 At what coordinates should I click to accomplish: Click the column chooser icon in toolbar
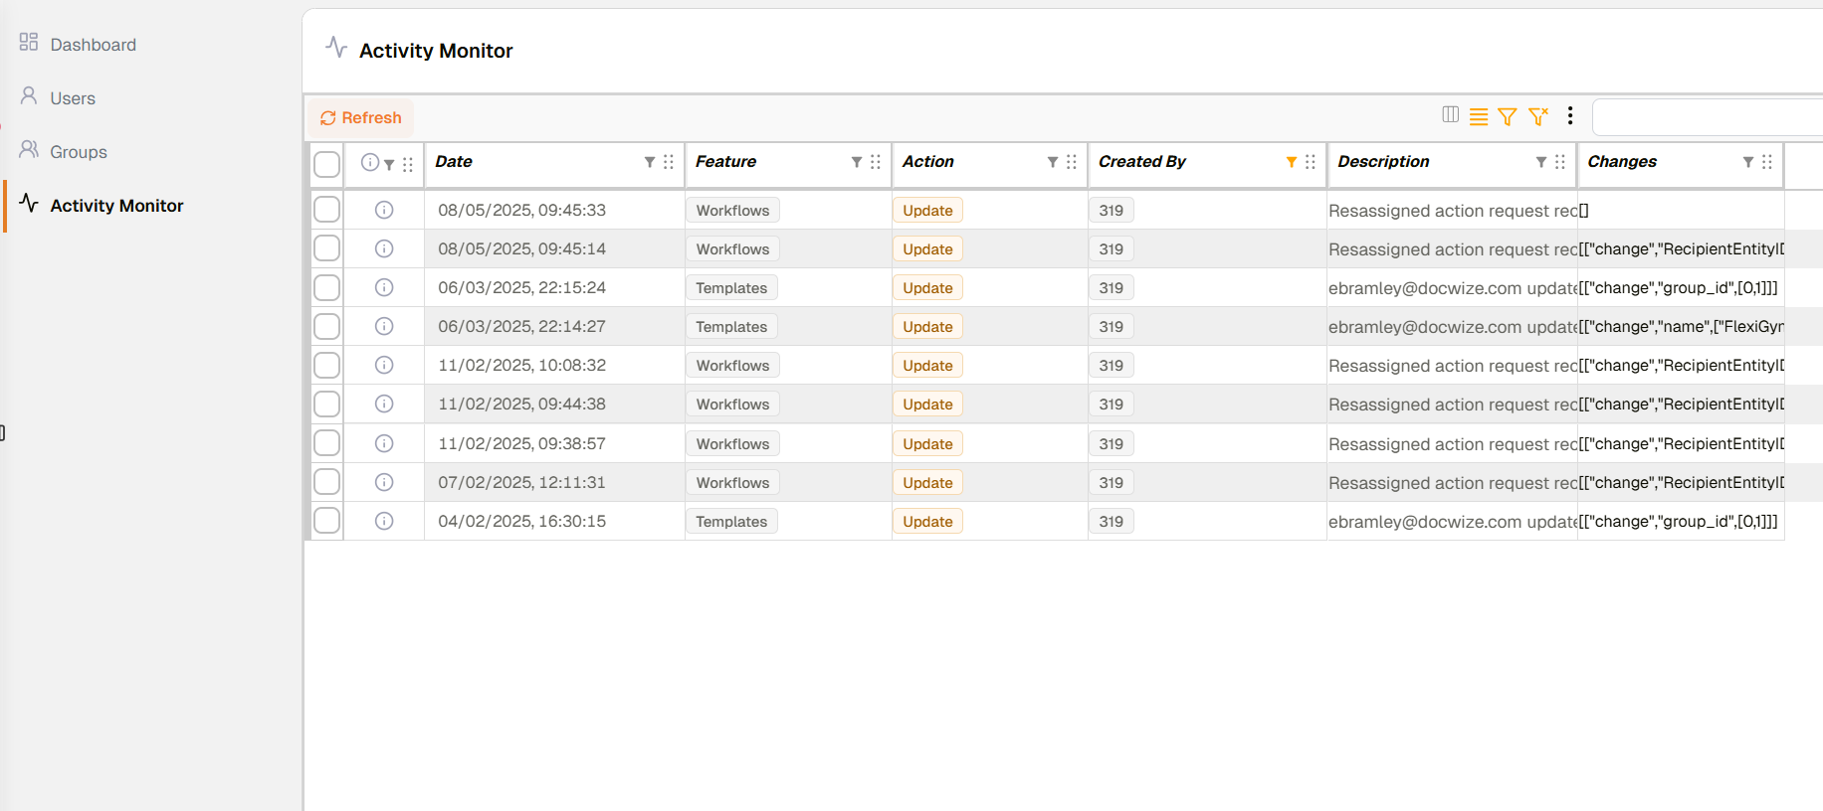1450,115
